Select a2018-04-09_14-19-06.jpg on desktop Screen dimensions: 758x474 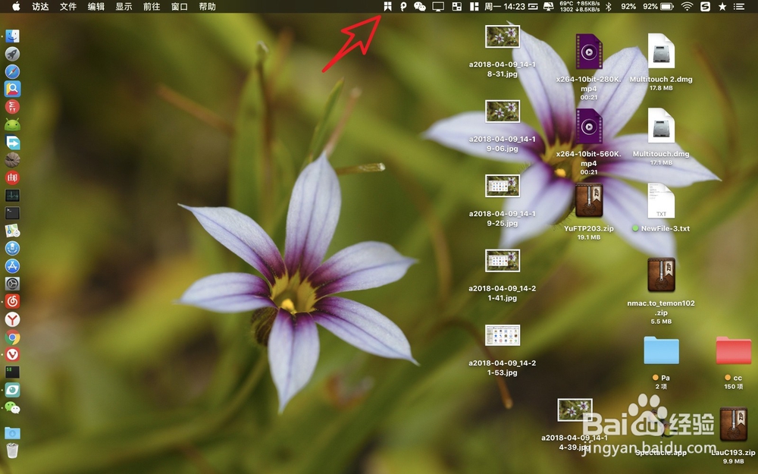tap(503, 111)
